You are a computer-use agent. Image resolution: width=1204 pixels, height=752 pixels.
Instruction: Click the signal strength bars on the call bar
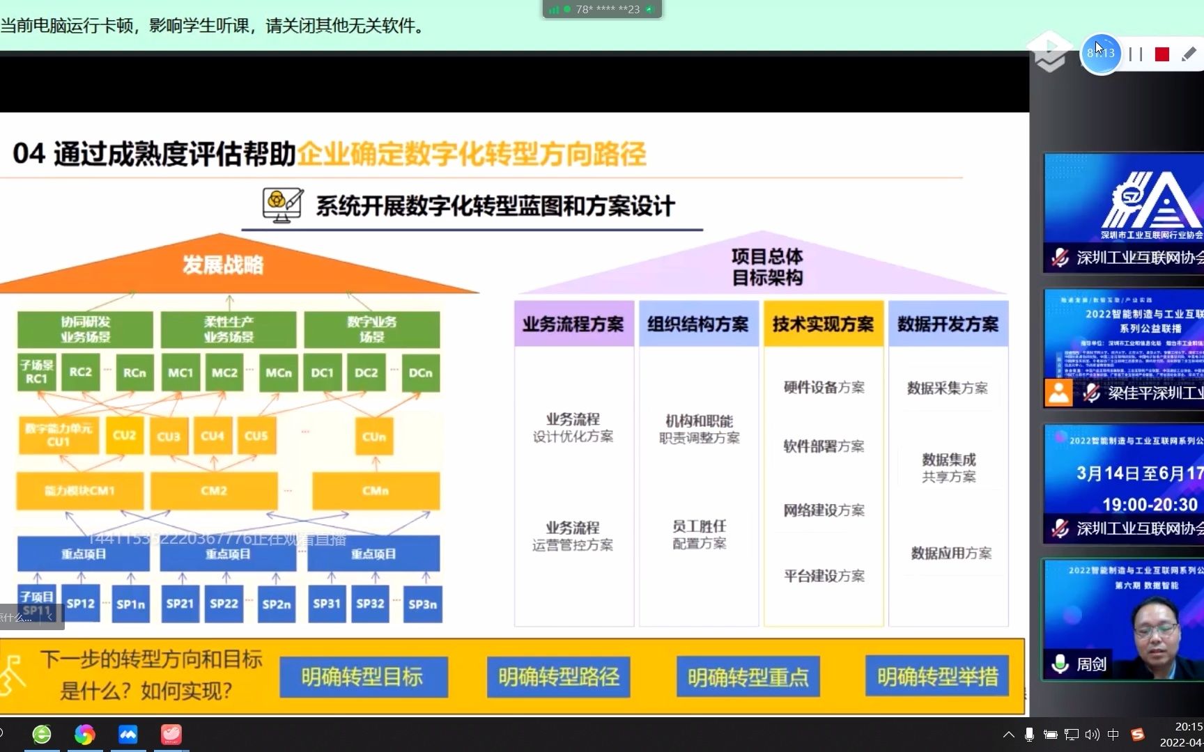[x=555, y=9]
